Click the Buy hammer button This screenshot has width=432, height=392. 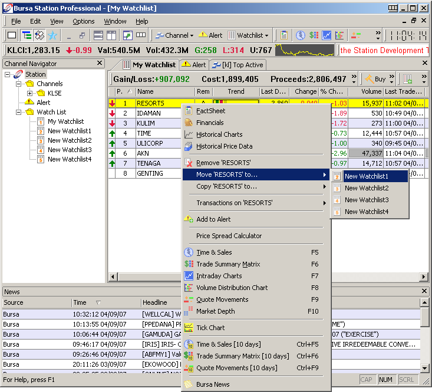tap(375, 79)
